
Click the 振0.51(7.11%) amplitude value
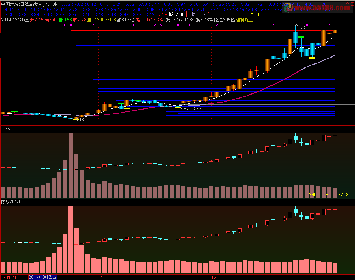click(180, 20)
